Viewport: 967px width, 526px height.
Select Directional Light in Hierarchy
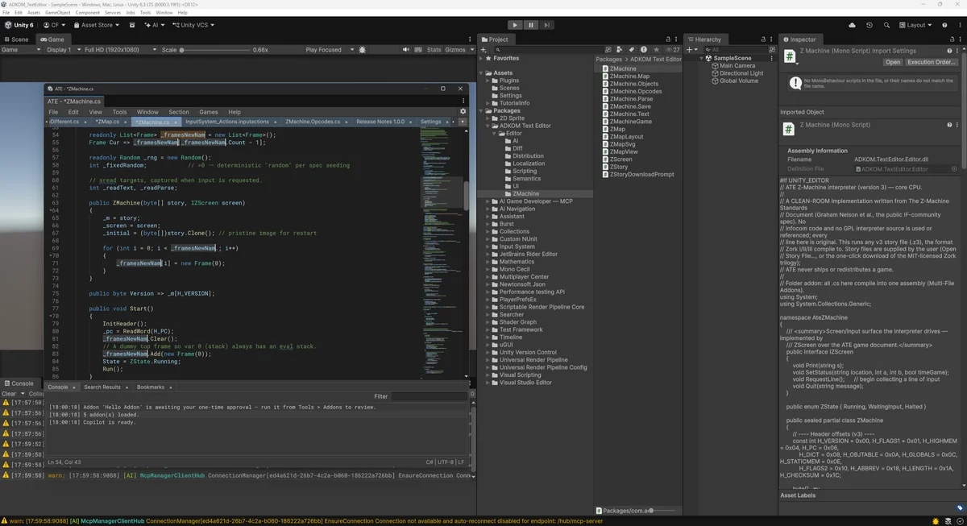741,73
